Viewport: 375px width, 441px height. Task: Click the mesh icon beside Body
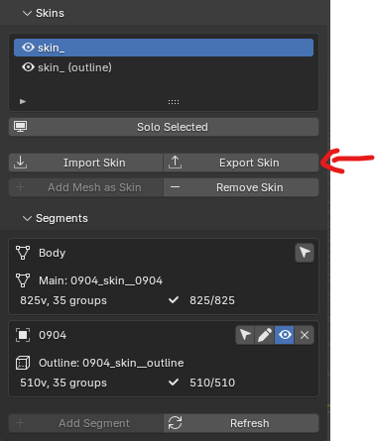point(23,253)
